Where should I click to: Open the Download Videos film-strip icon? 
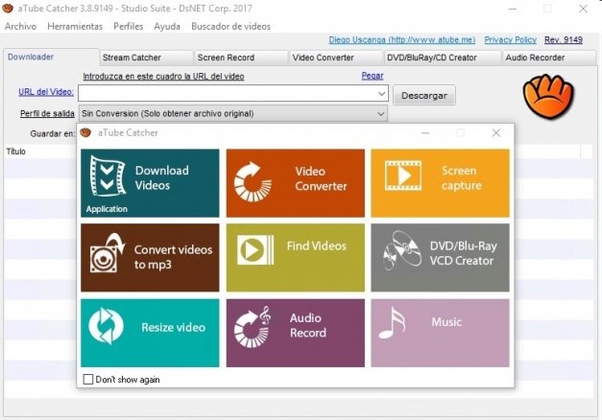[108, 176]
